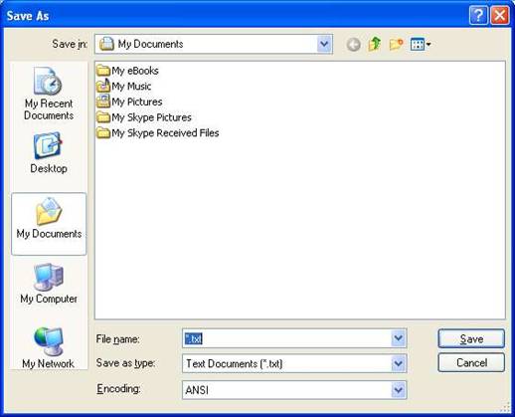The image size is (515, 417).
Task: Click inside the File name text field
Action: 286,338
